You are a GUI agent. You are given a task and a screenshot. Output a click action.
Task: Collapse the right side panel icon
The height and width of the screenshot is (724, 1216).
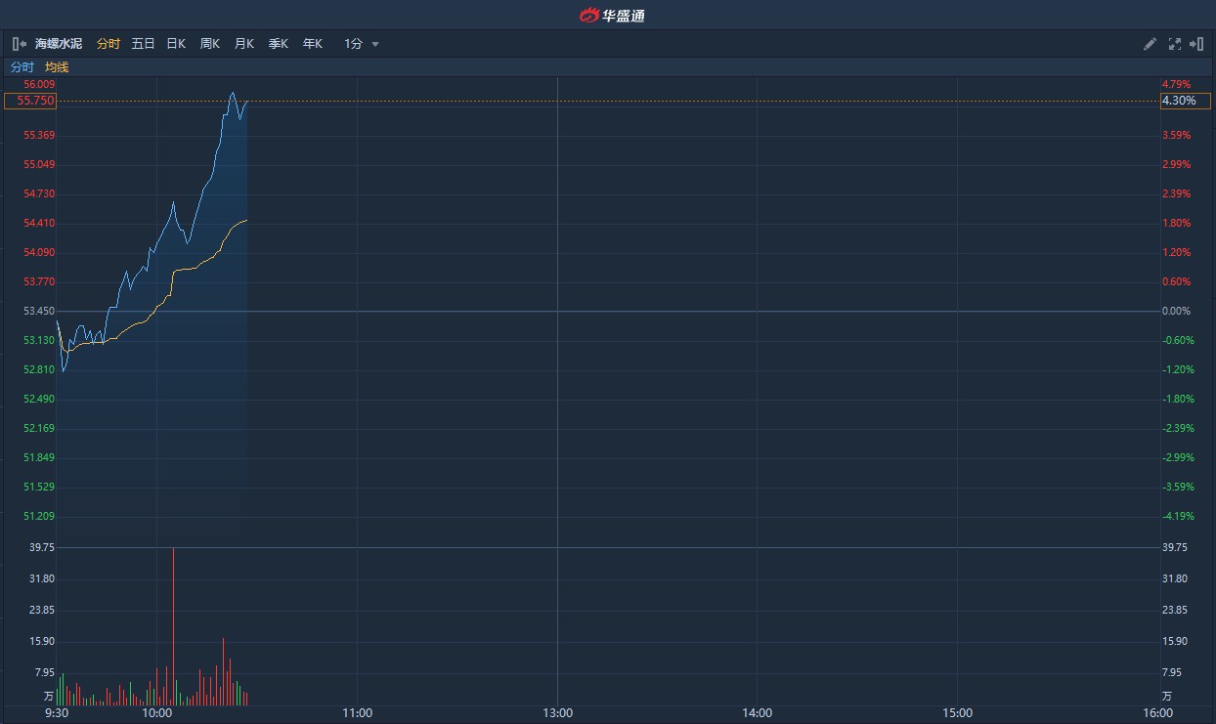(1196, 44)
